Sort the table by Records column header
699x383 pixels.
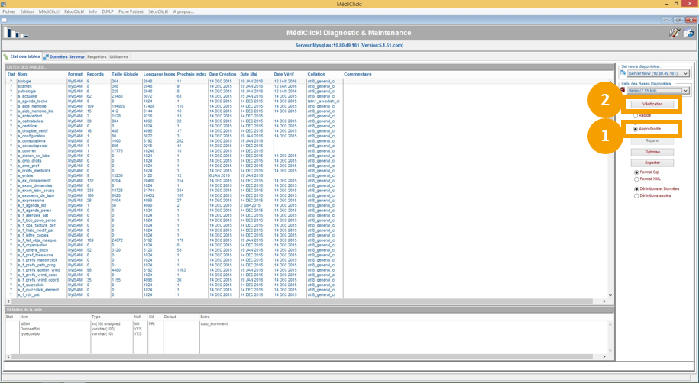click(95, 74)
